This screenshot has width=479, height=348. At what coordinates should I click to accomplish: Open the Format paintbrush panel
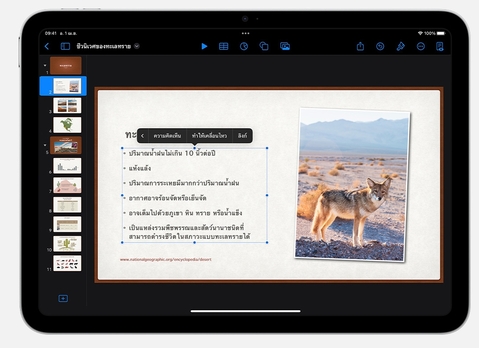point(401,46)
